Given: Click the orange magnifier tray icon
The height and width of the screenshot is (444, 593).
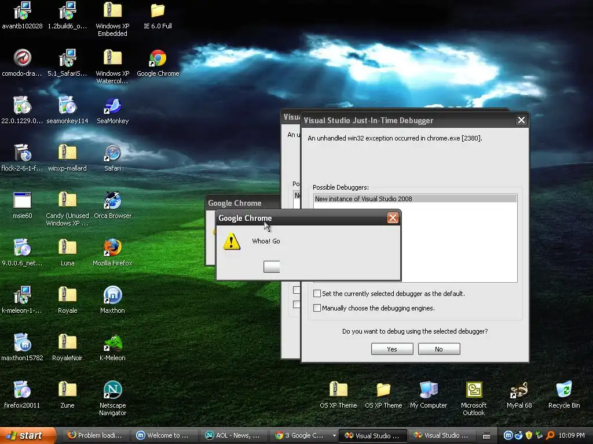Looking at the screenshot, I should 550,435.
